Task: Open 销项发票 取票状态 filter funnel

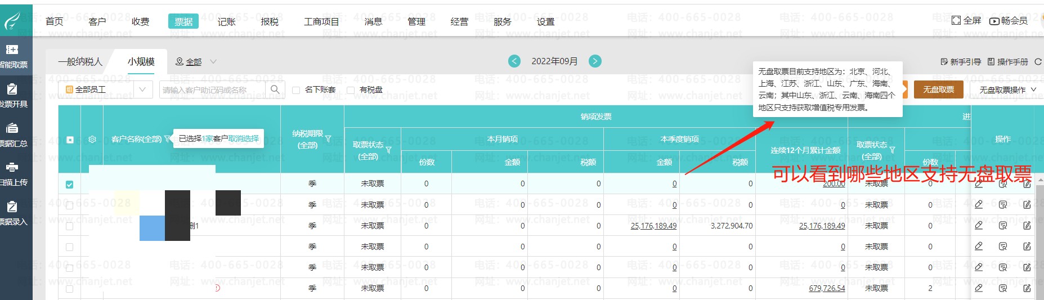Action: pos(388,150)
